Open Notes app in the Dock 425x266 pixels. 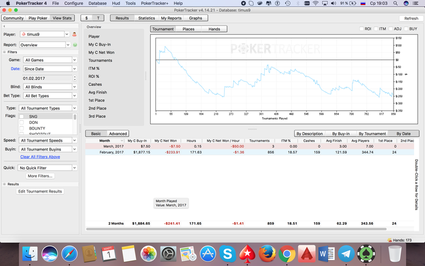129,254
